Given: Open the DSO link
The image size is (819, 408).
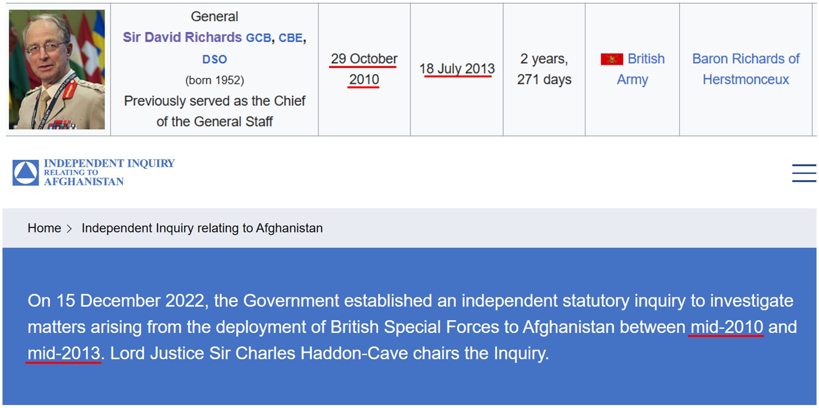Looking at the screenshot, I should pyautogui.click(x=214, y=60).
